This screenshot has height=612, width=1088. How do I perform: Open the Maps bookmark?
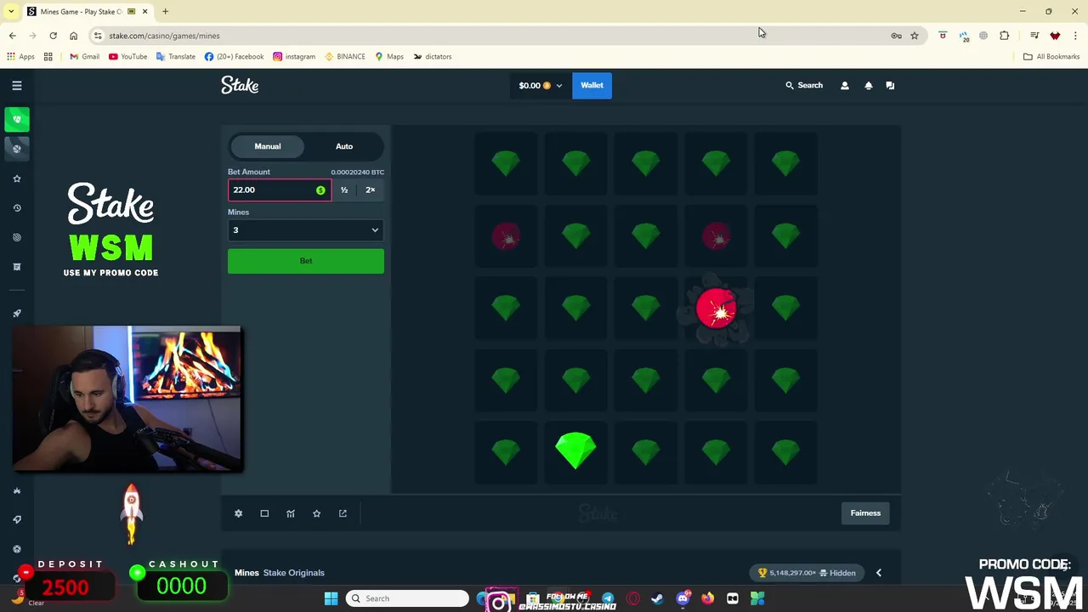pos(389,57)
